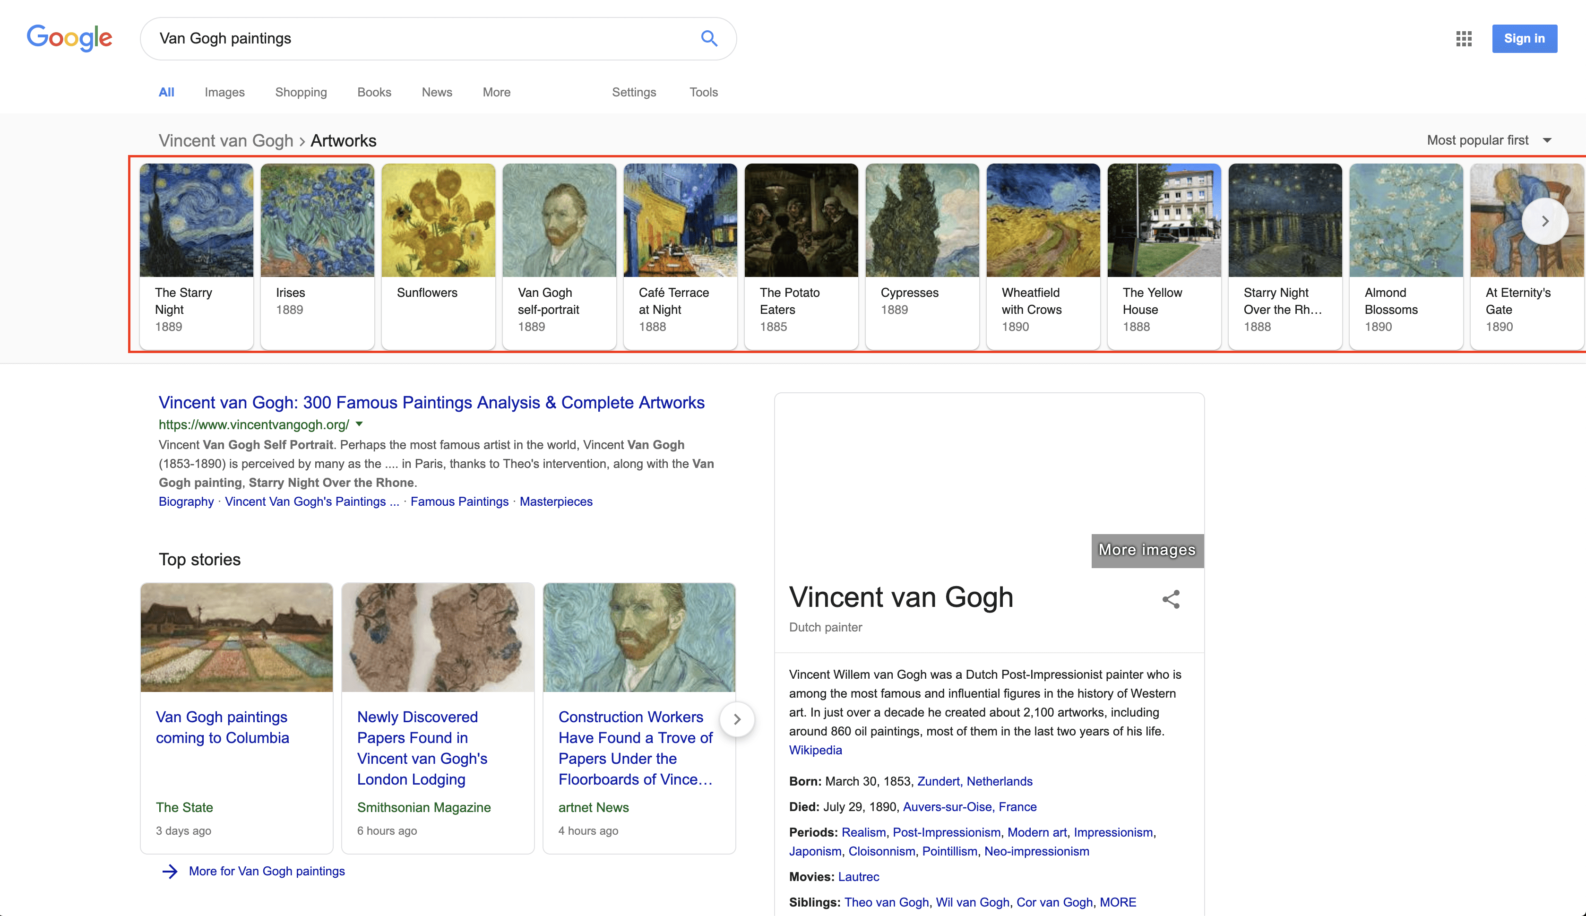Open the Café Terrace at Night thumbnail

[x=680, y=220]
